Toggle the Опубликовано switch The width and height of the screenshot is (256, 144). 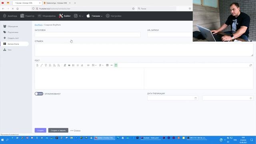(39, 94)
